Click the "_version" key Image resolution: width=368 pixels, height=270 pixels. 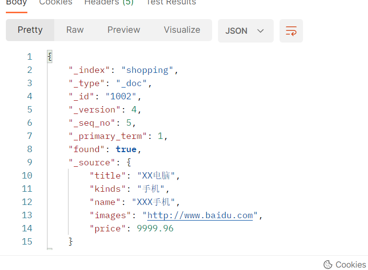pyautogui.click(x=94, y=110)
